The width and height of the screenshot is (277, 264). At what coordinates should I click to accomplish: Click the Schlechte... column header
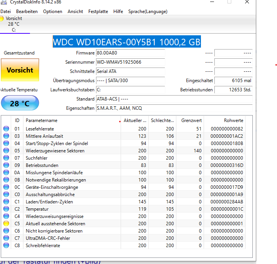pyautogui.click(x=163, y=120)
